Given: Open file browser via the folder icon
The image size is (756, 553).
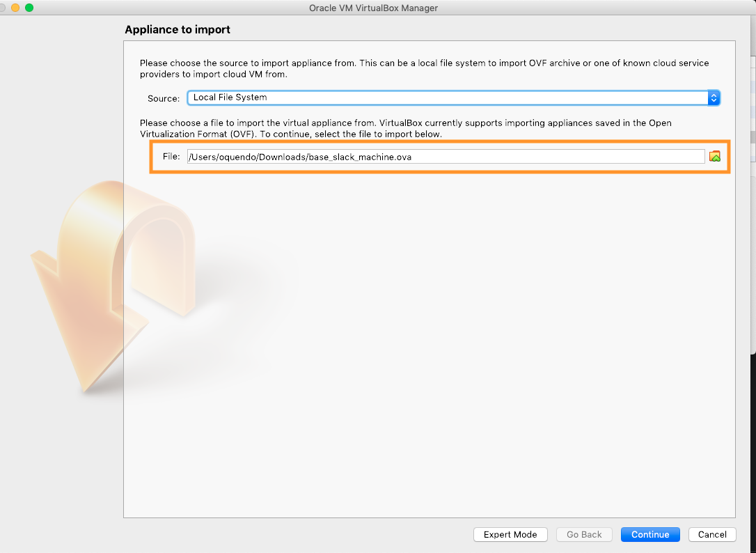Looking at the screenshot, I should [714, 156].
